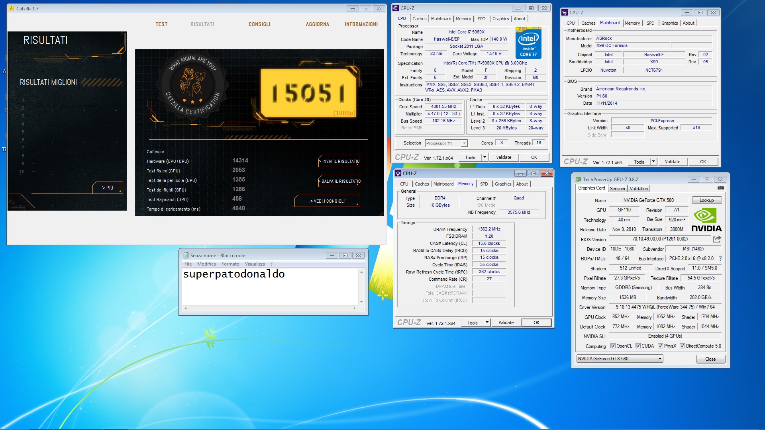Open the SPD tab in CPU-Z Memory window
The image size is (765, 430).
click(484, 184)
